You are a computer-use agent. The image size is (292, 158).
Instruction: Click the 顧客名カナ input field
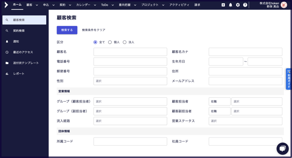245,52
